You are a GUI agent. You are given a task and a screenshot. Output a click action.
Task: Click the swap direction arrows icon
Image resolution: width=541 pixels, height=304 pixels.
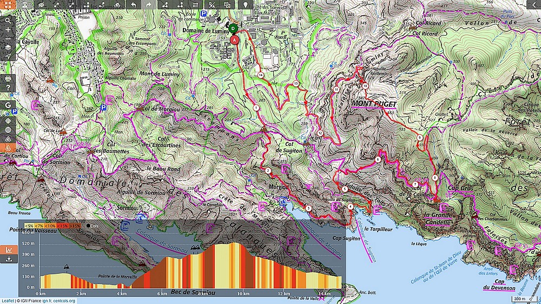(x=195, y=4)
